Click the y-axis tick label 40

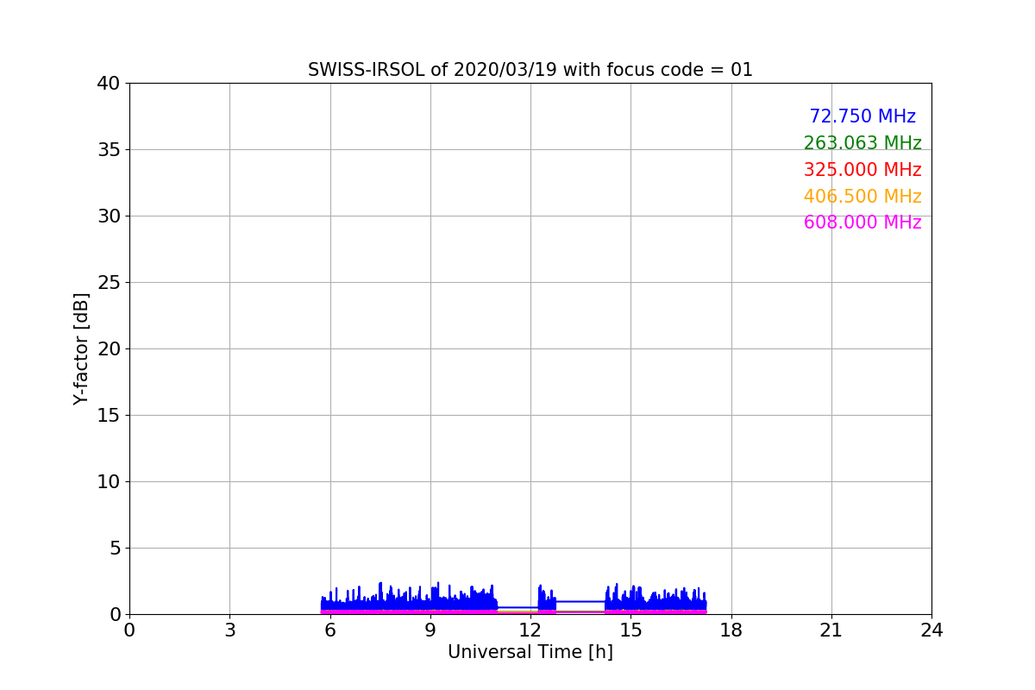[x=109, y=84]
